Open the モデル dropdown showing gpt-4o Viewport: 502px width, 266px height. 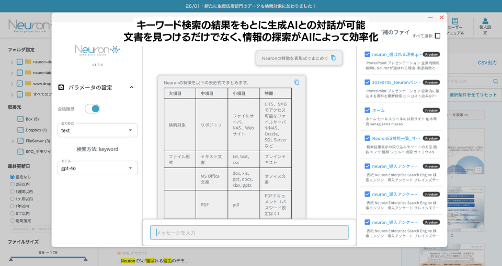(x=97, y=168)
